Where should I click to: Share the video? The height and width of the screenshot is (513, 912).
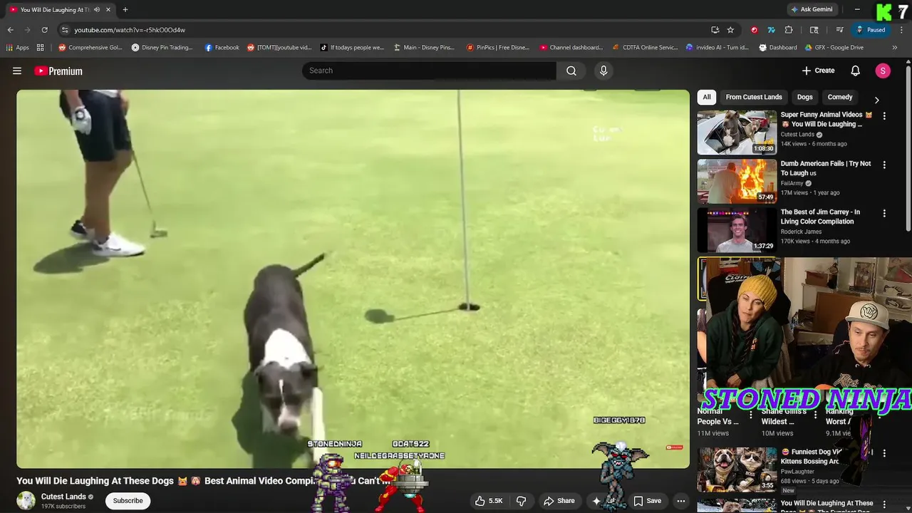click(559, 501)
